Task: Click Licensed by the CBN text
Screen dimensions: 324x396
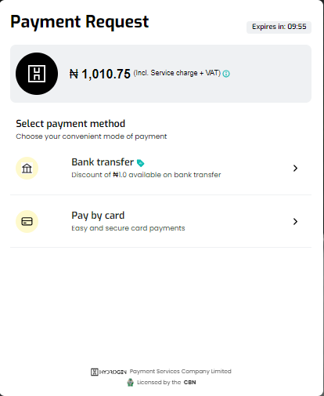Action: click(167, 383)
